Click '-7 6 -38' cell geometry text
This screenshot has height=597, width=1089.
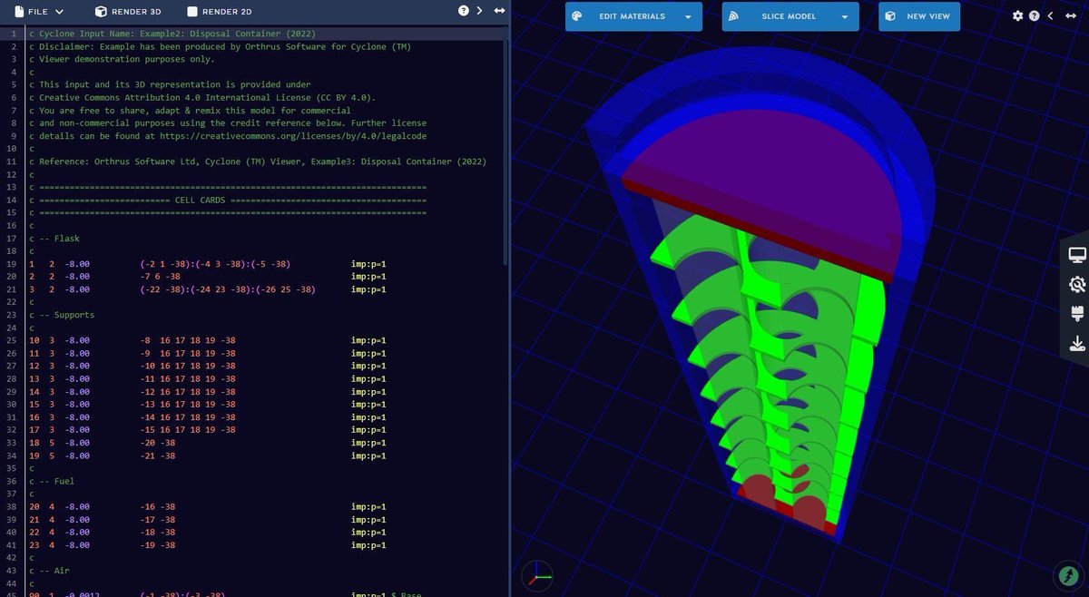coord(160,277)
